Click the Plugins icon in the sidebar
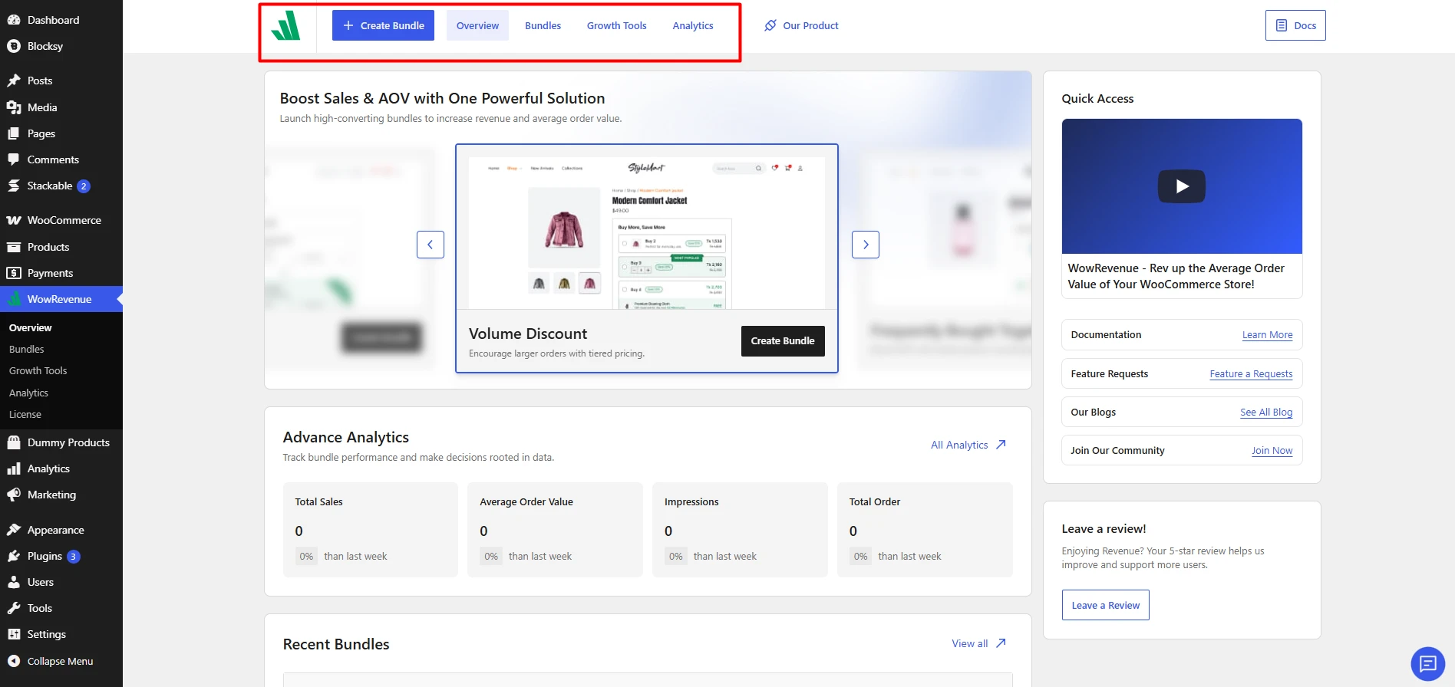 coord(14,556)
